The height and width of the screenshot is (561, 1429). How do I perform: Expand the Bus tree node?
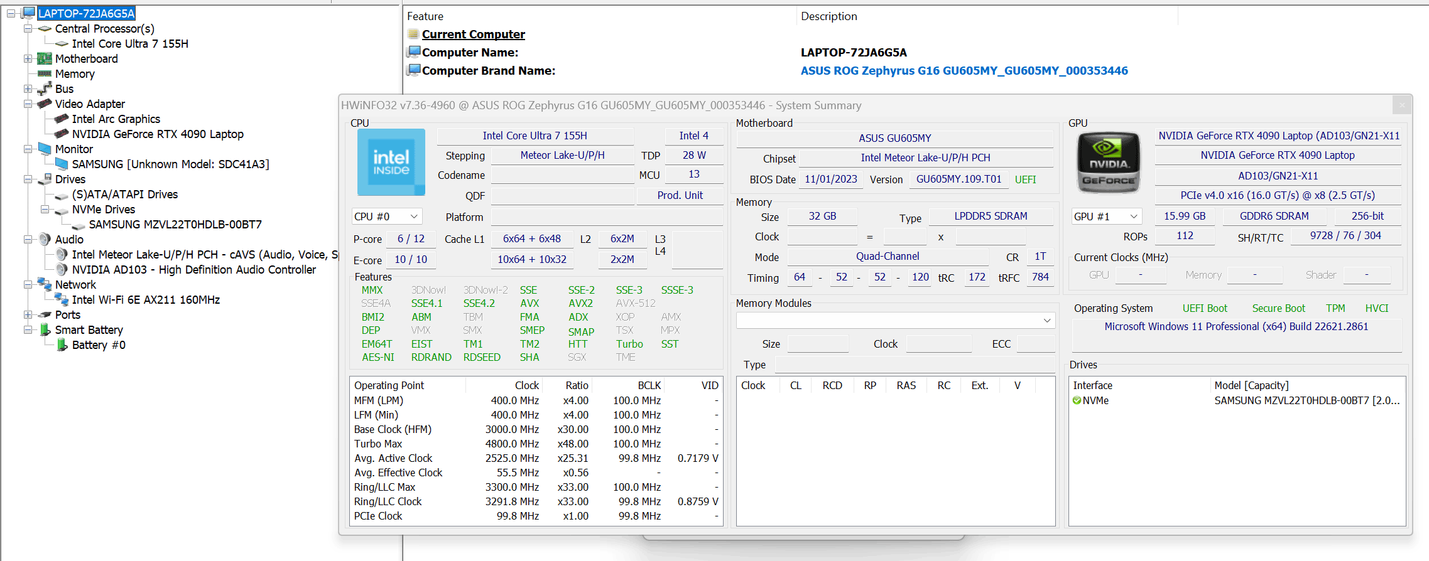click(x=28, y=88)
